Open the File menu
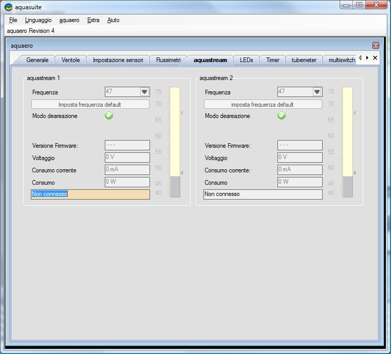This screenshot has width=391, height=354. tap(13, 20)
